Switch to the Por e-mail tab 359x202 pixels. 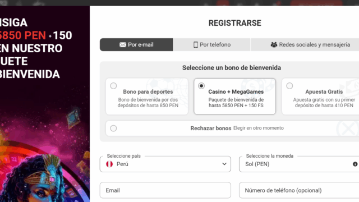click(x=136, y=45)
